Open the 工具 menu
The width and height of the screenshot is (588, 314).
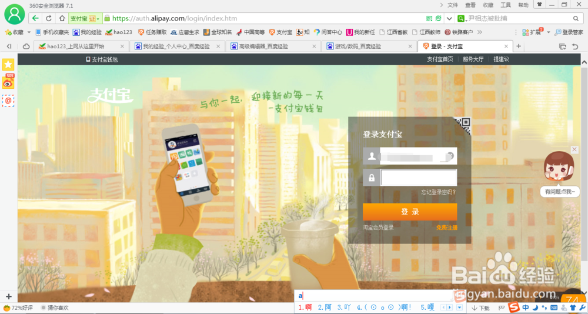[x=506, y=5]
